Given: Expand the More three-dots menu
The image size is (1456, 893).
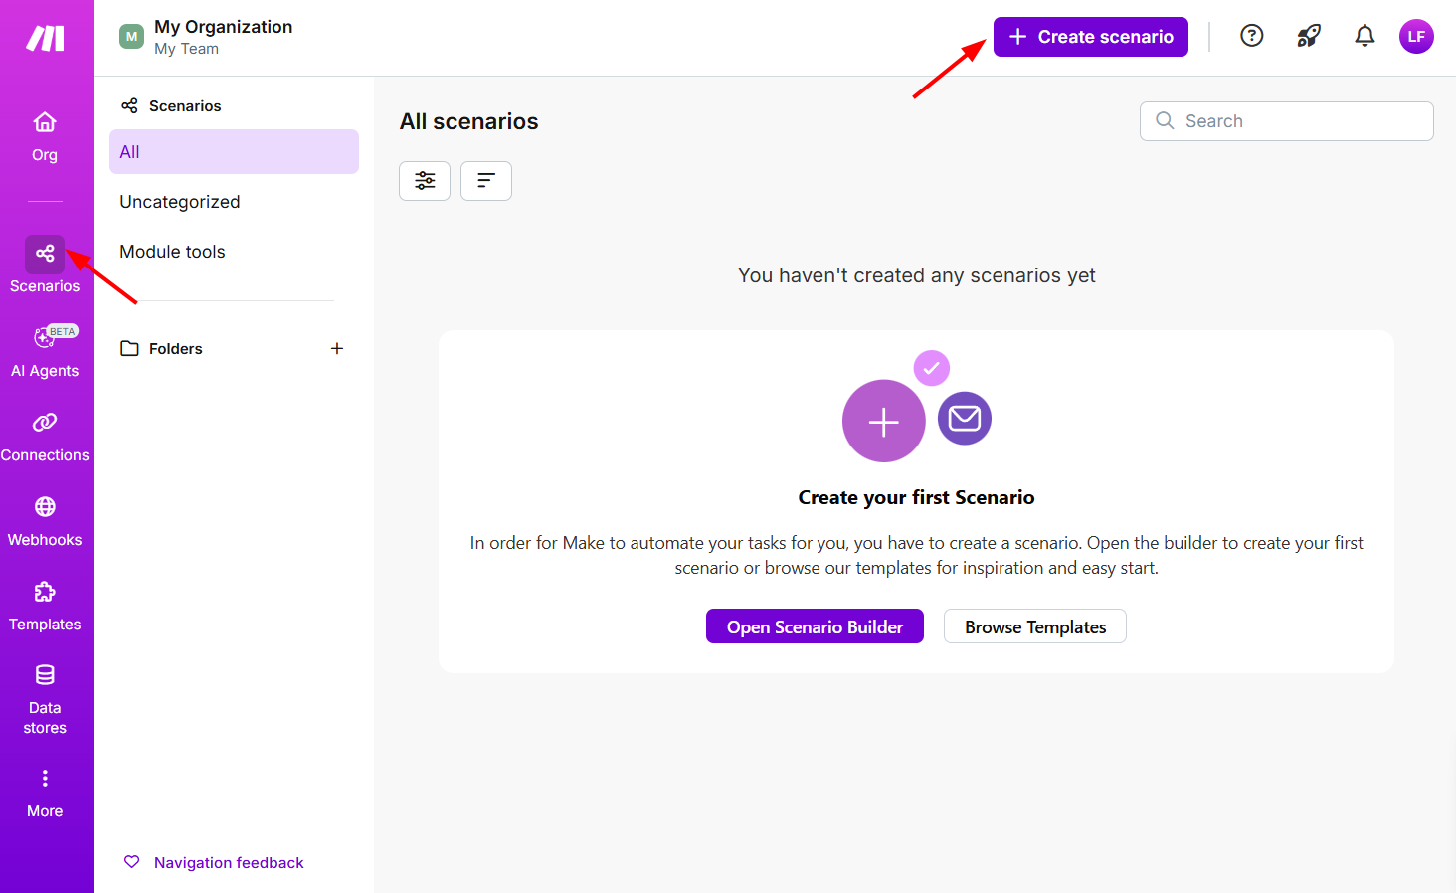Looking at the screenshot, I should [x=45, y=778].
